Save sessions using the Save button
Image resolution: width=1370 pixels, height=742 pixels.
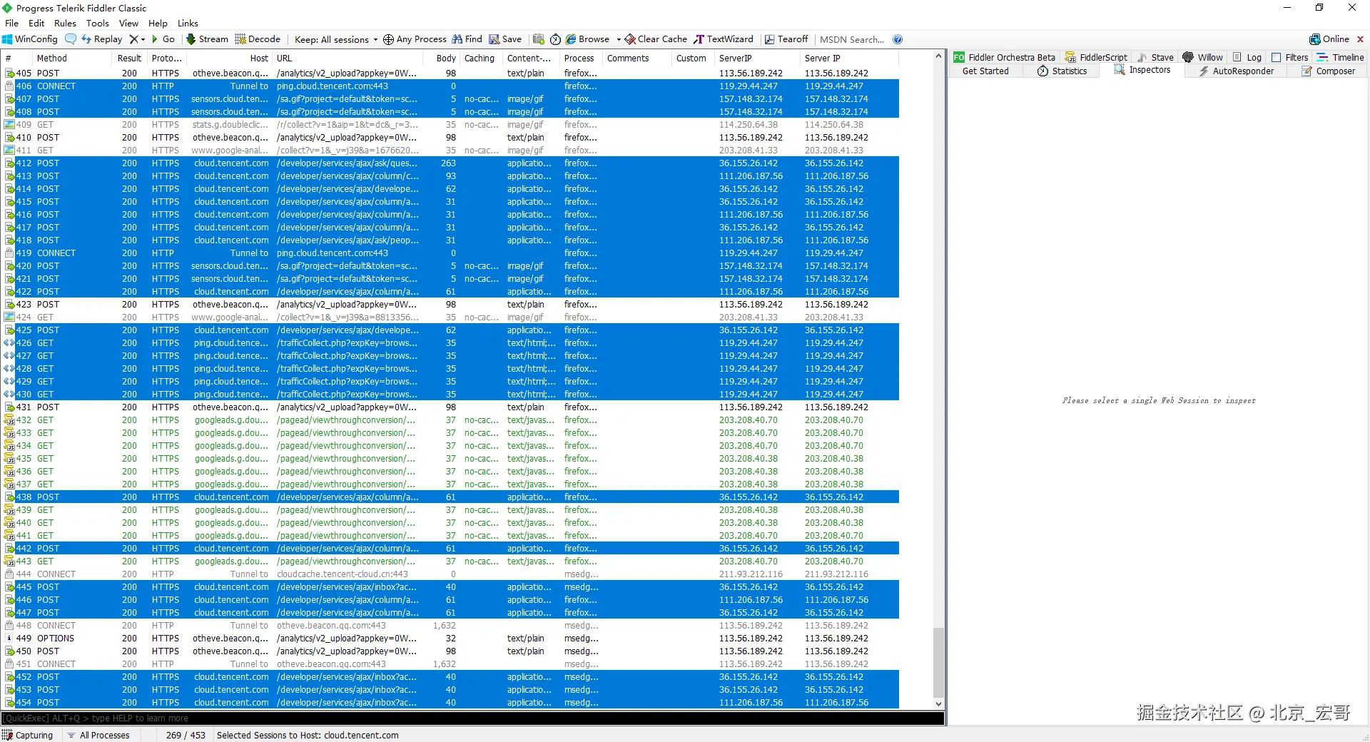pos(505,39)
